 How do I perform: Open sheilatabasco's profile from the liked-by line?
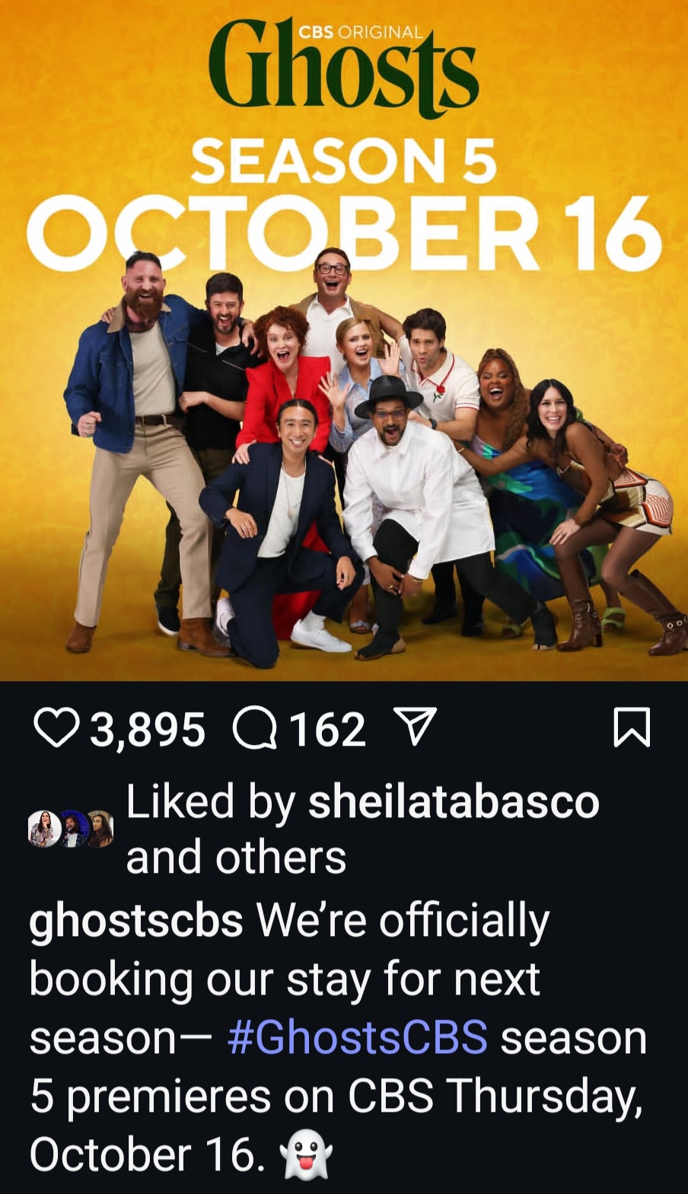(x=454, y=802)
